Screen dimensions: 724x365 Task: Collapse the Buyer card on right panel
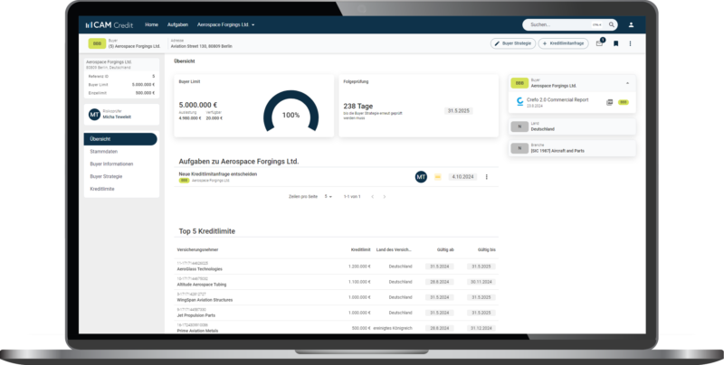[627, 83]
